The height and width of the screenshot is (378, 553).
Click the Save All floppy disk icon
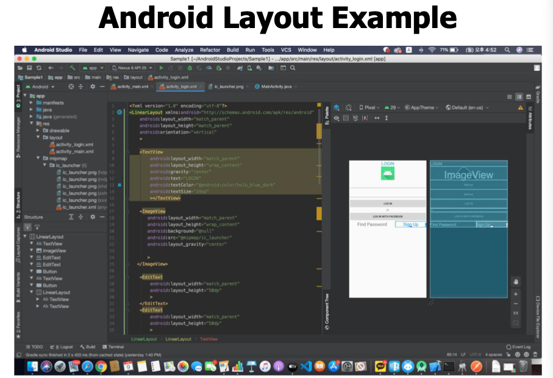click(30, 68)
